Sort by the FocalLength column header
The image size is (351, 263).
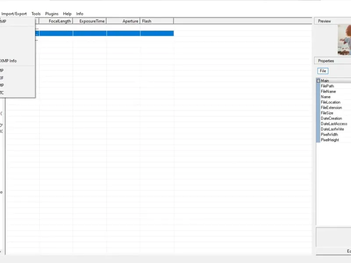click(x=56, y=21)
